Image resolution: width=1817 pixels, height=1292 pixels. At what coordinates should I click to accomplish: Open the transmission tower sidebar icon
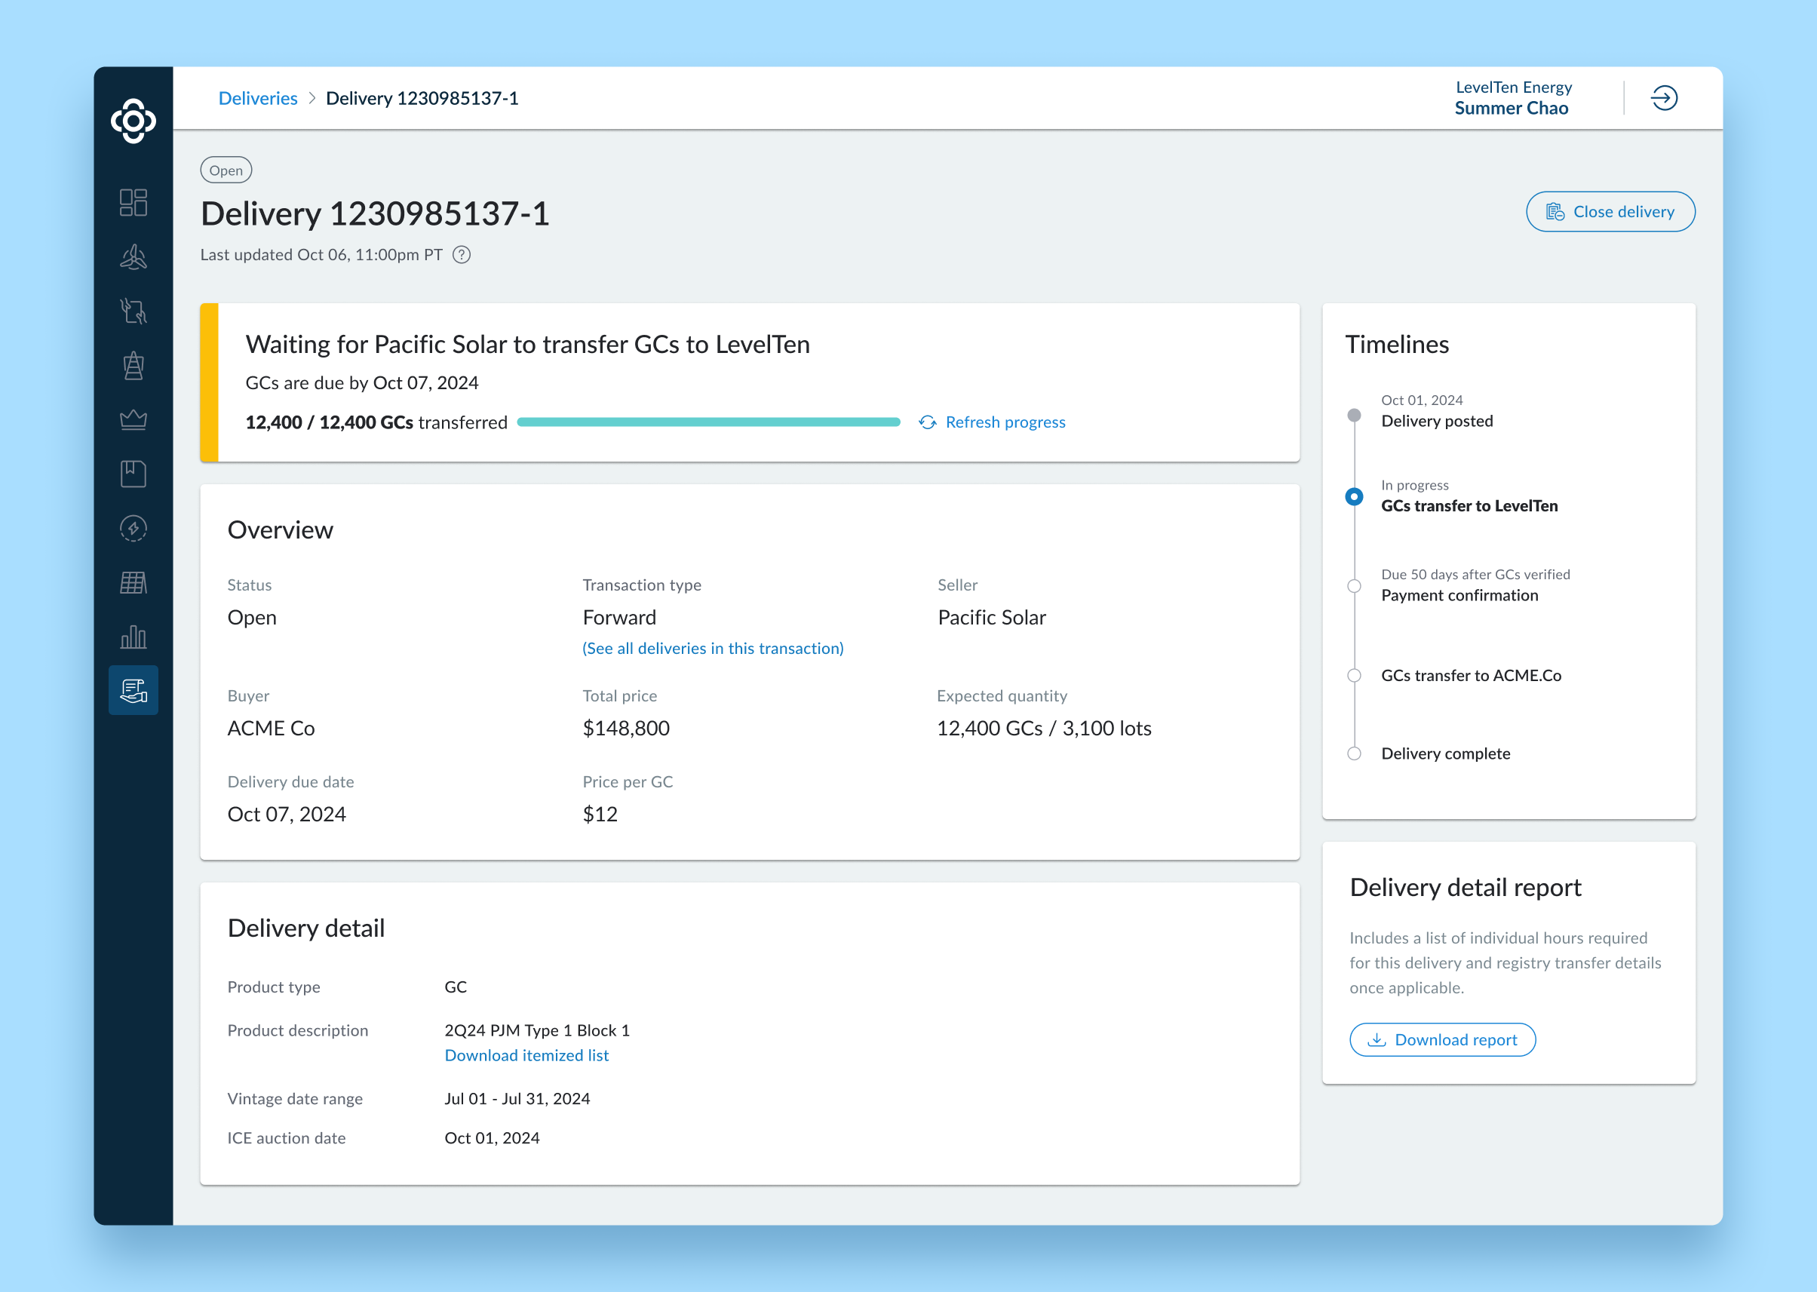[133, 365]
